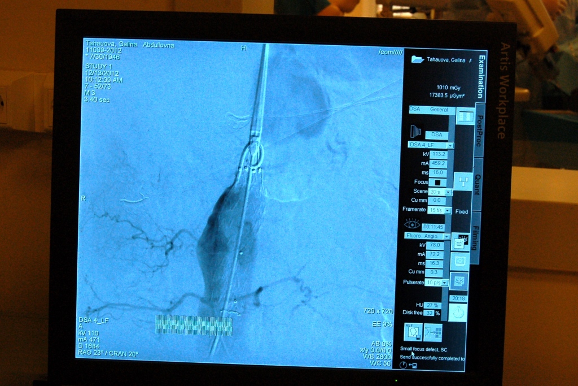The height and width of the screenshot is (386, 578).
Task: Click the 3.40 sec overlay text
Action: point(97,99)
